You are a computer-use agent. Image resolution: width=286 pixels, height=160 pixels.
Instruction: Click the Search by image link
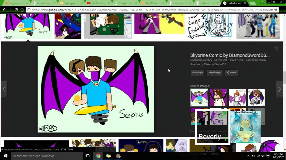coord(256,60)
